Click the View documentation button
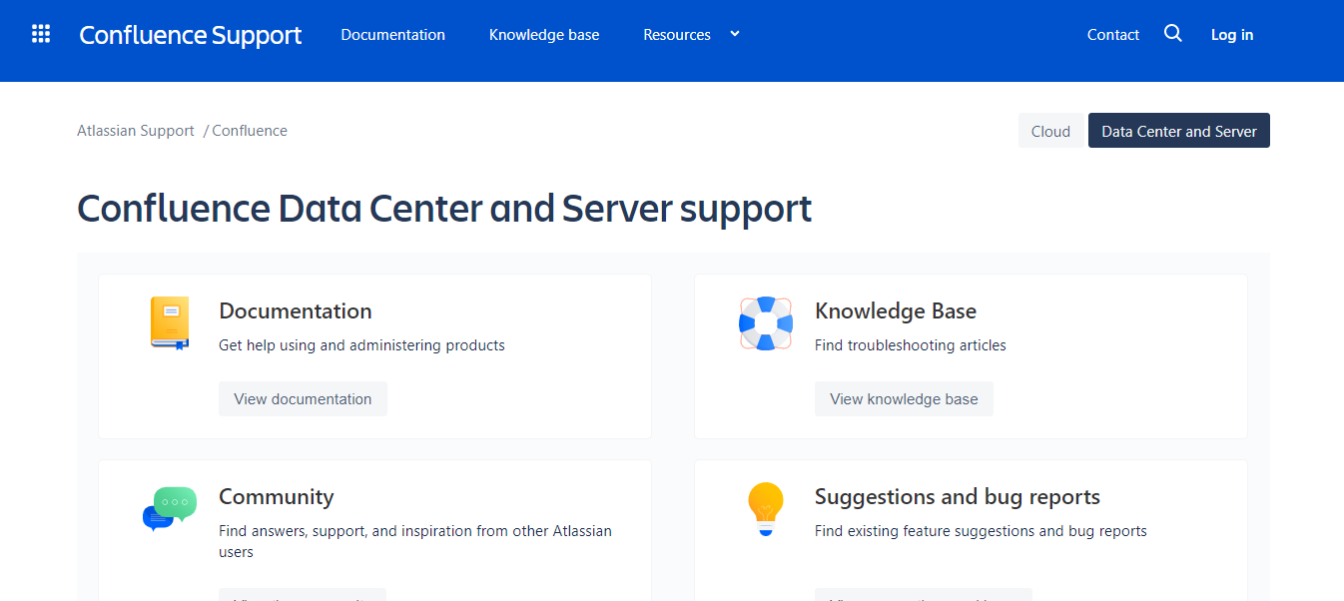 pyautogui.click(x=303, y=398)
